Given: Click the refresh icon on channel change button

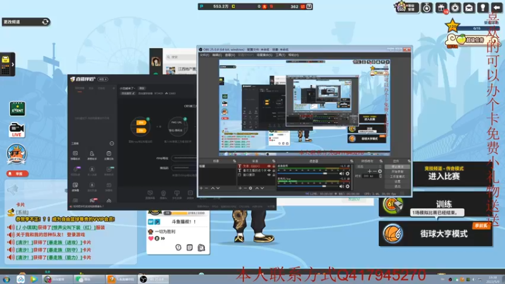Looking at the screenshot, I should tap(45, 22).
